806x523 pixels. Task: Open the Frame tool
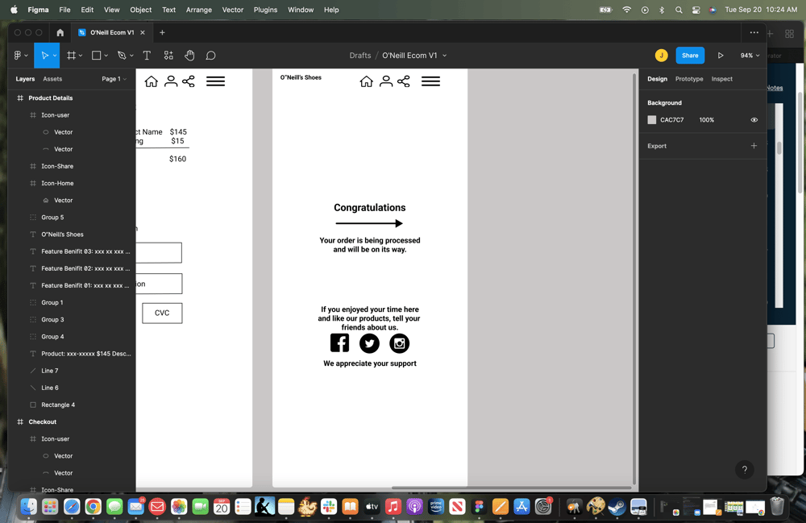pyautogui.click(x=72, y=55)
